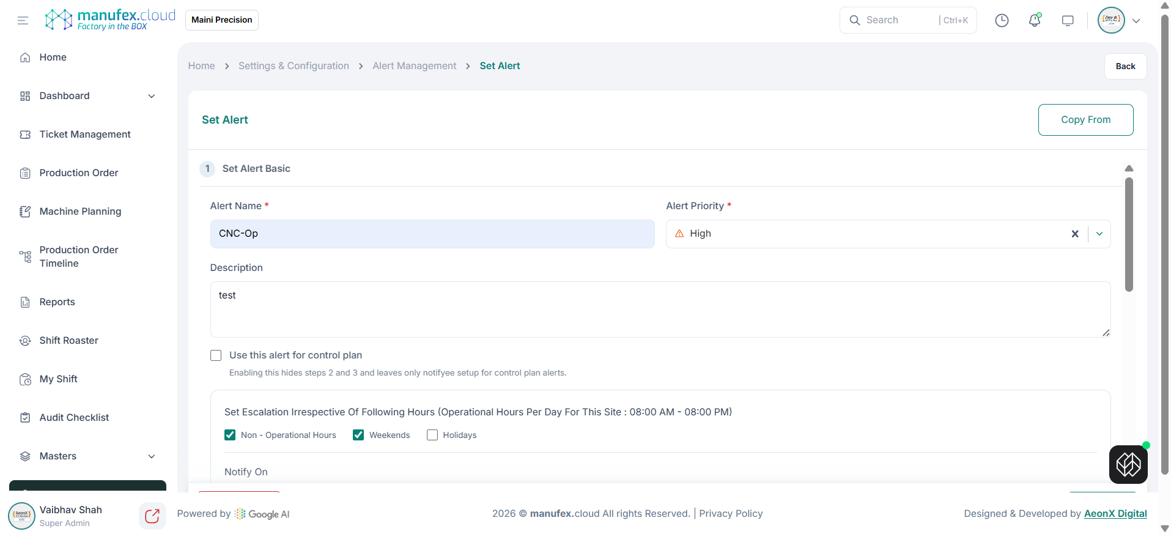Open the floating AI assistant icon
Viewport: 1171px width, 534px height.
click(1128, 464)
